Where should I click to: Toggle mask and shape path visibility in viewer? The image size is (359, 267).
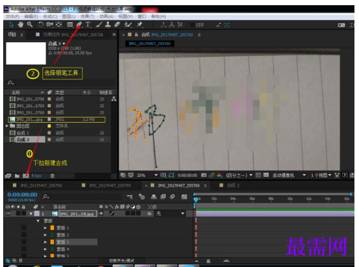tap(172, 175)
